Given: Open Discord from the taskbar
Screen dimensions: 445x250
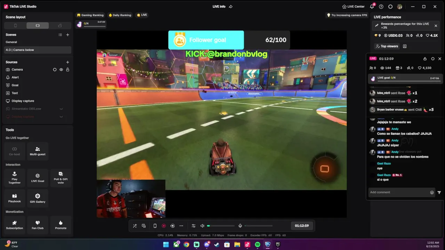Looking at the screenshot, I should [x=207, y=244].
